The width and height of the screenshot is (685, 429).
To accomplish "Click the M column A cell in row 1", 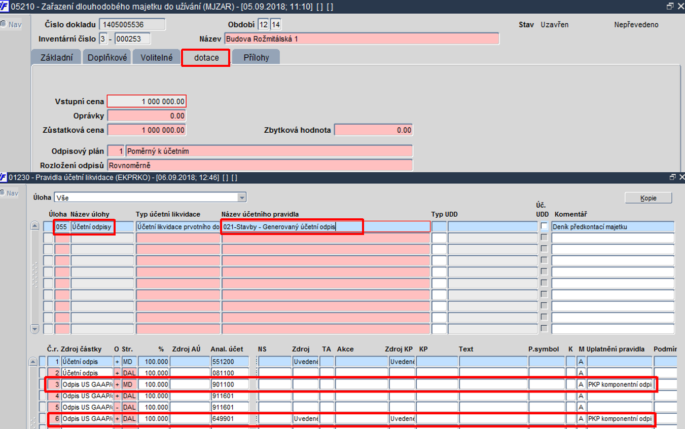I will (x=581, y=362).
